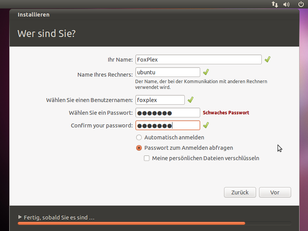Focus the computer name field containing ubuntu

168,72
